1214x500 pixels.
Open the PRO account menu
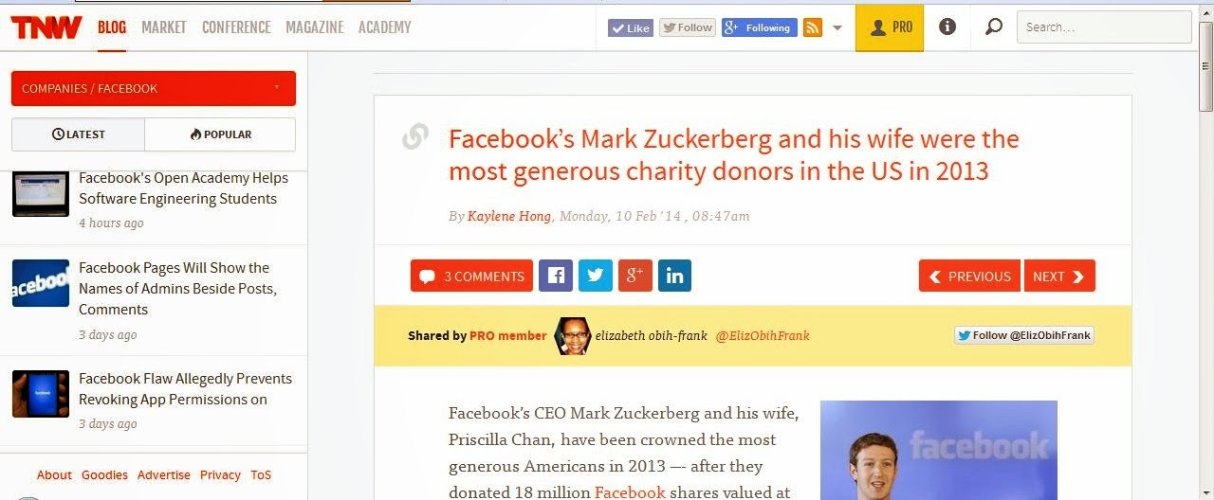click(890, 27)
